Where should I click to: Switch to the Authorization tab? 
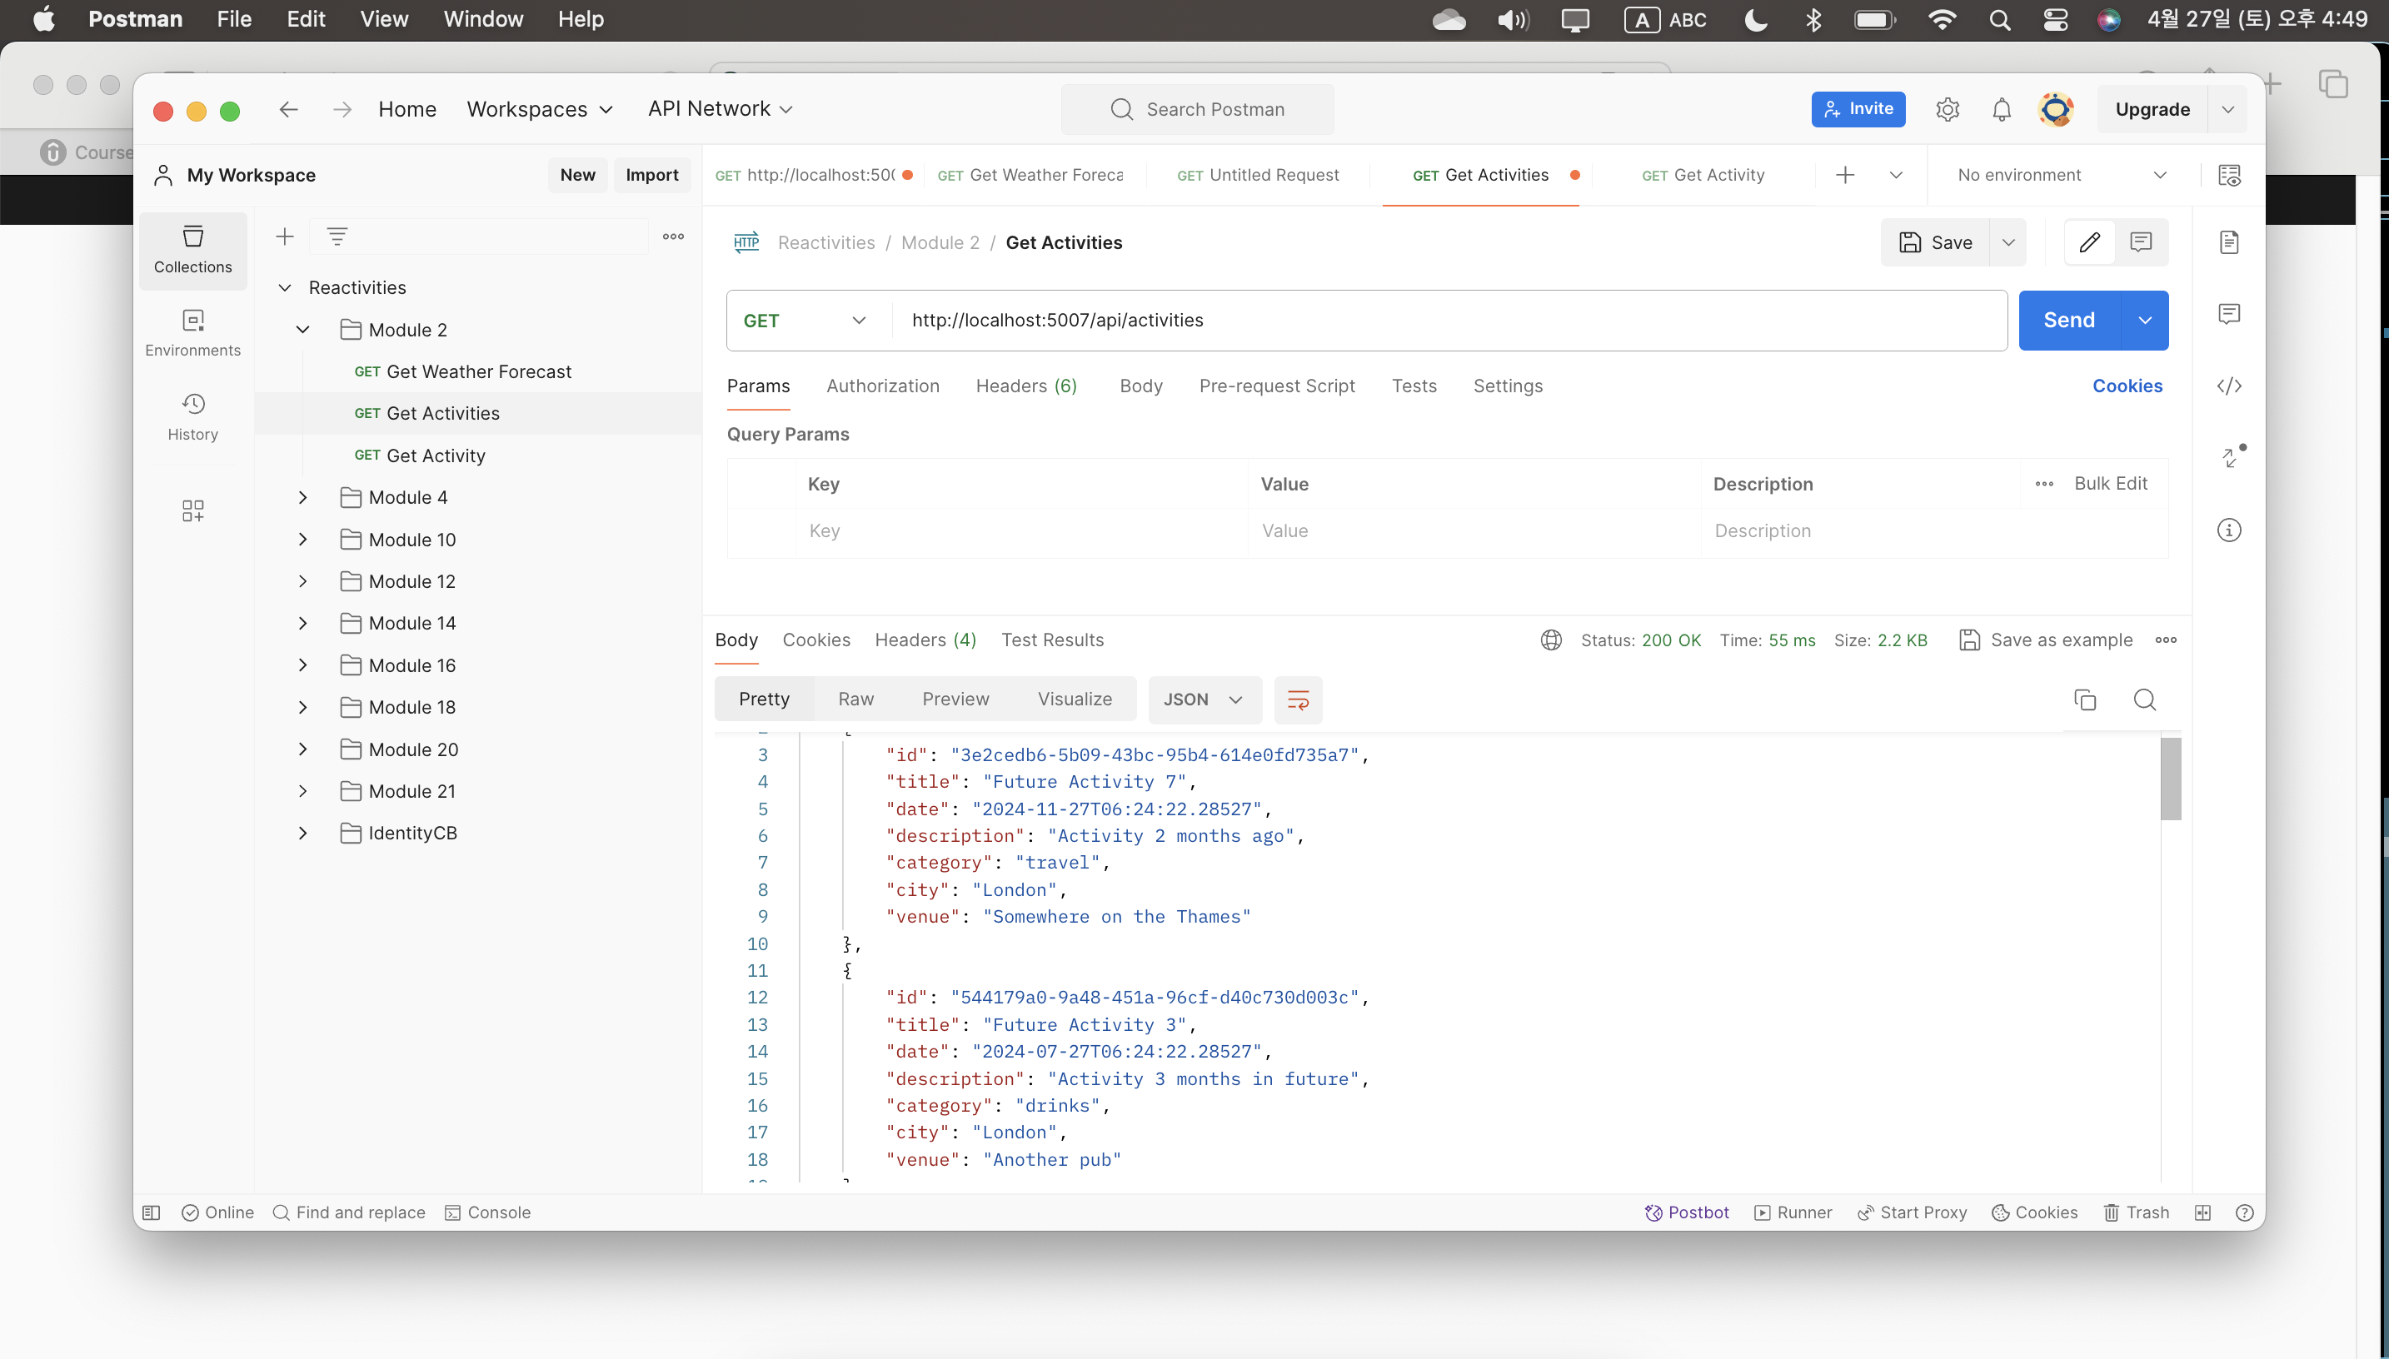[883, 386]
